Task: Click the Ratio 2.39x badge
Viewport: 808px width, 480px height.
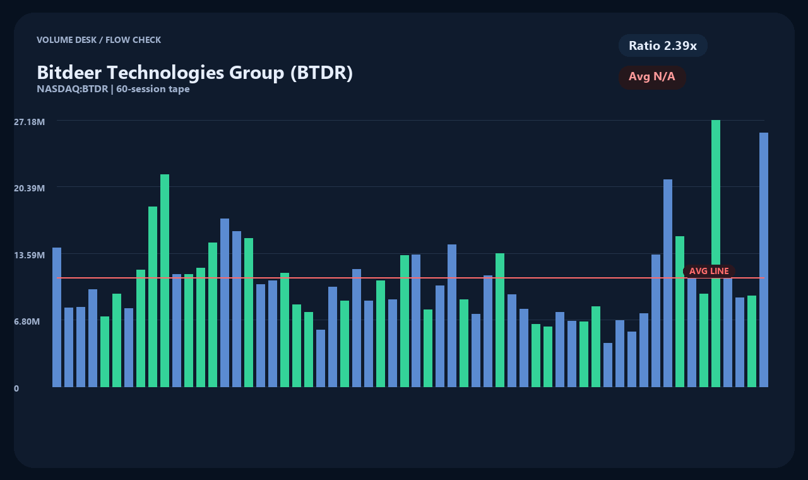Action: pos(663,45)
